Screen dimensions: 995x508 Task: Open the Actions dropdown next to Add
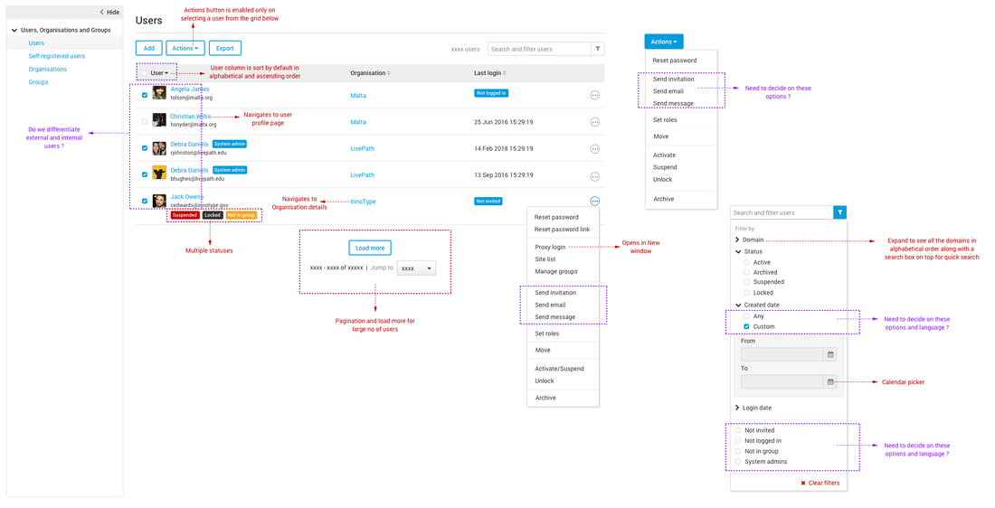[x=185, y=49]
